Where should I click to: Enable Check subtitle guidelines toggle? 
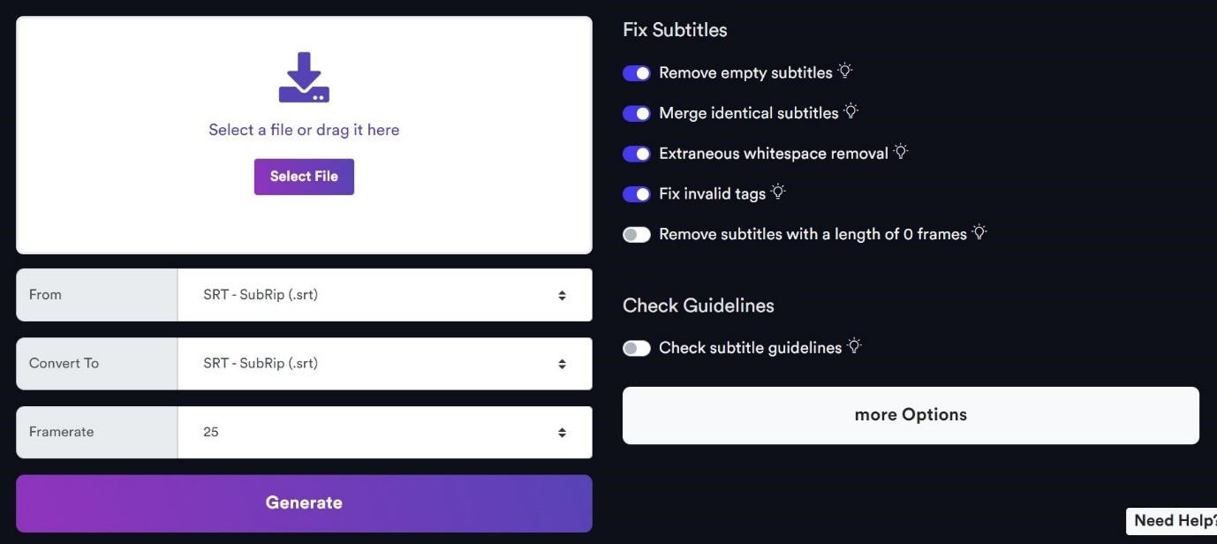(x=637, y=349)
